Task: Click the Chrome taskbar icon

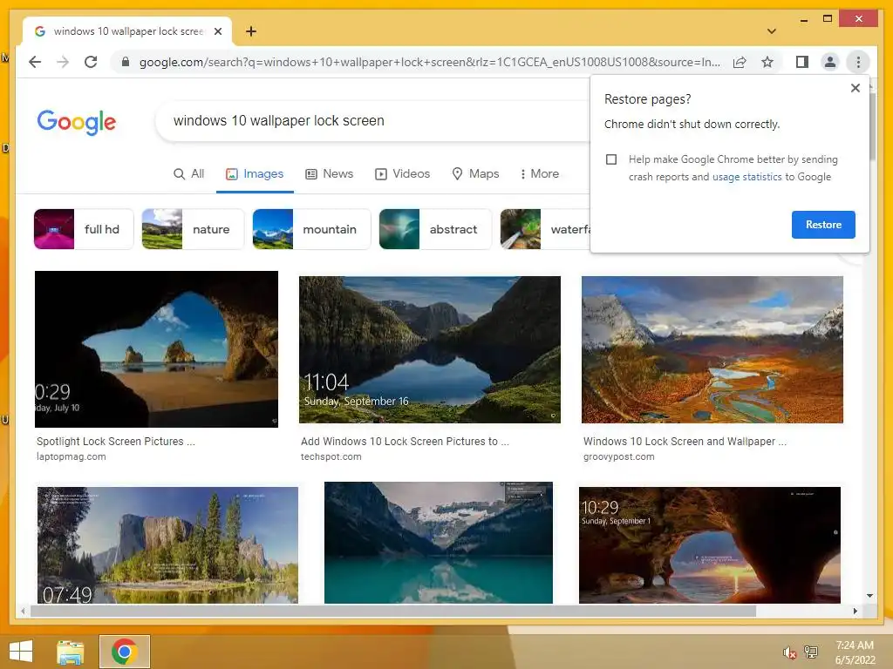Action: coord(124,652)
